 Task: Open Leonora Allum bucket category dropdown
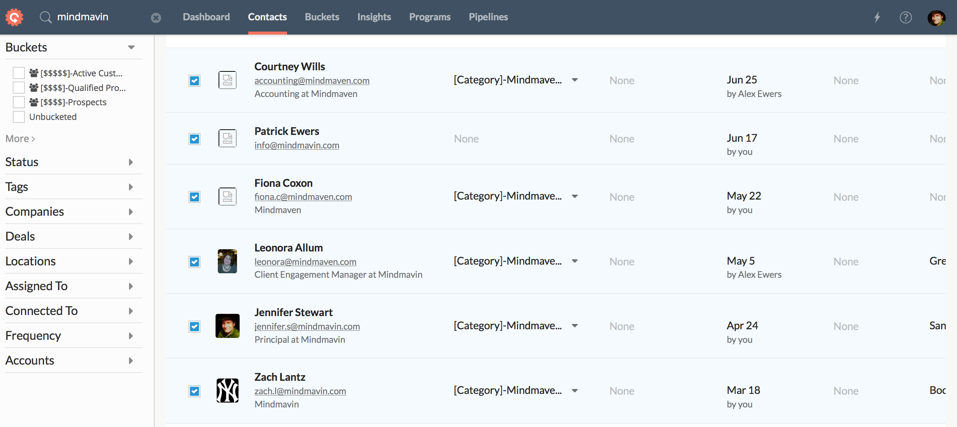click(x=574, y=261)
